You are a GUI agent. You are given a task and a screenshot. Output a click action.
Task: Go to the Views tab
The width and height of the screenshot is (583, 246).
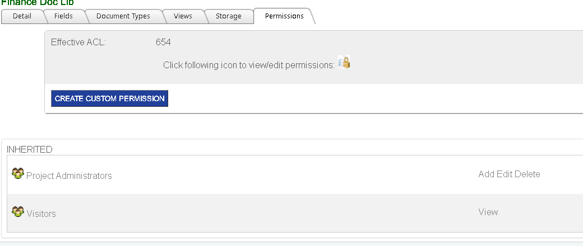point(183,16)
